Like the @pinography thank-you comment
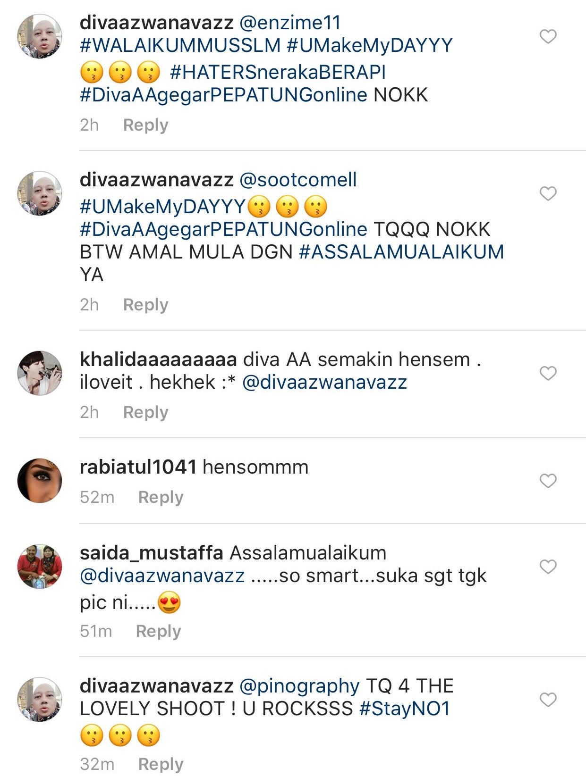This screenshot has height=776, width=586. pyautogui.click(x=548, y=700)
